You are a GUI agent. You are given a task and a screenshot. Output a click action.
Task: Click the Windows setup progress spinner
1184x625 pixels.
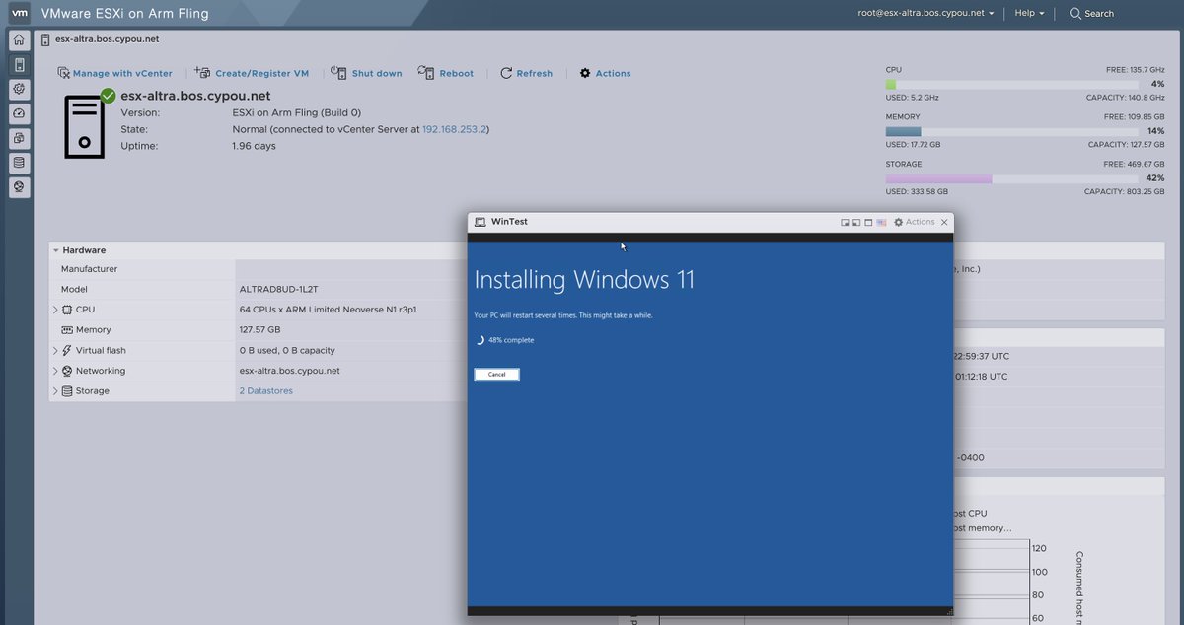click(480, 340)
